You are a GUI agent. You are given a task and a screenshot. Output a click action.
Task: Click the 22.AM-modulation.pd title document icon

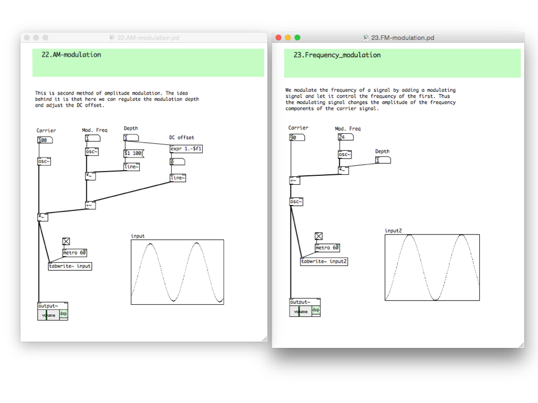112,38
